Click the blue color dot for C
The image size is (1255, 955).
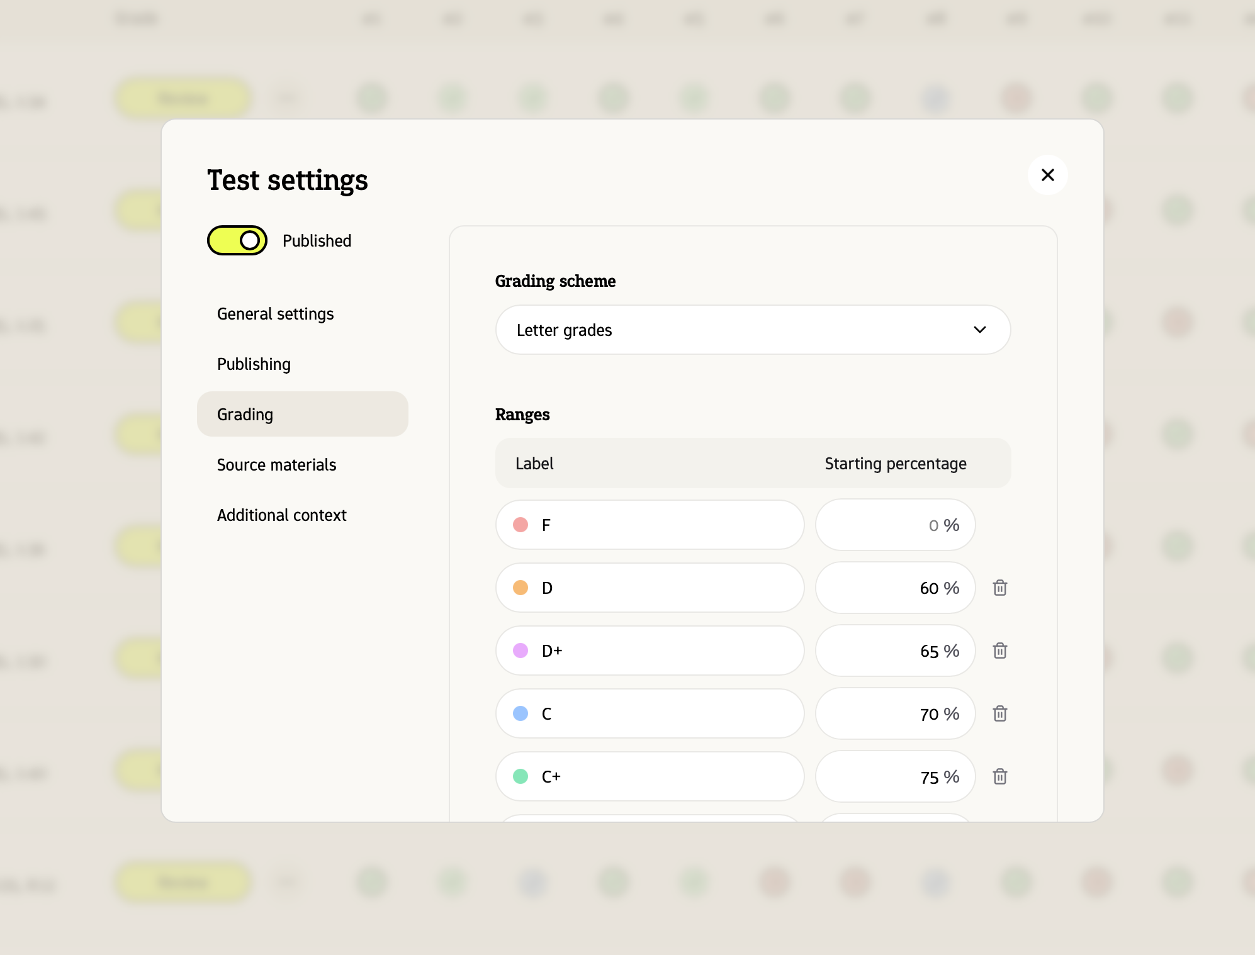click(x=521, y=713)
